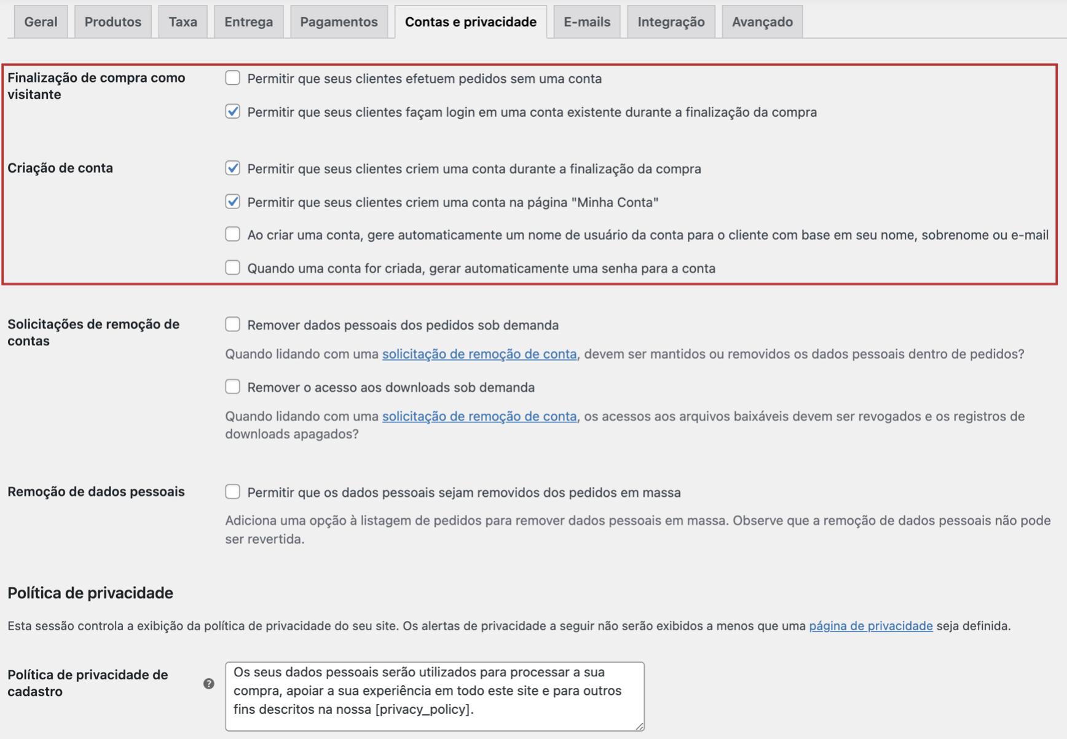
Task: Click the "Política de privacidade de cadastro" label
Action: pyautogui.click(x=88, y=683)
